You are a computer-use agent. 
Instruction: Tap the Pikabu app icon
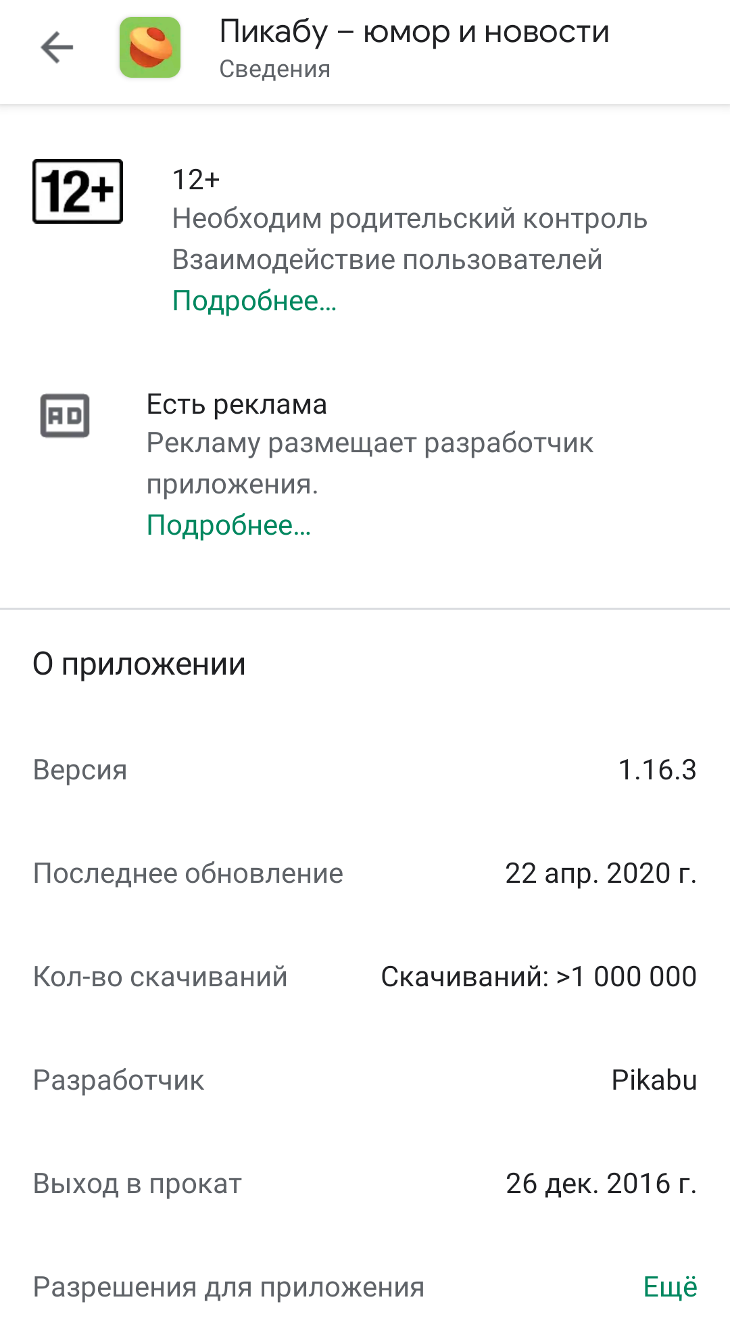tap(150, 48)
